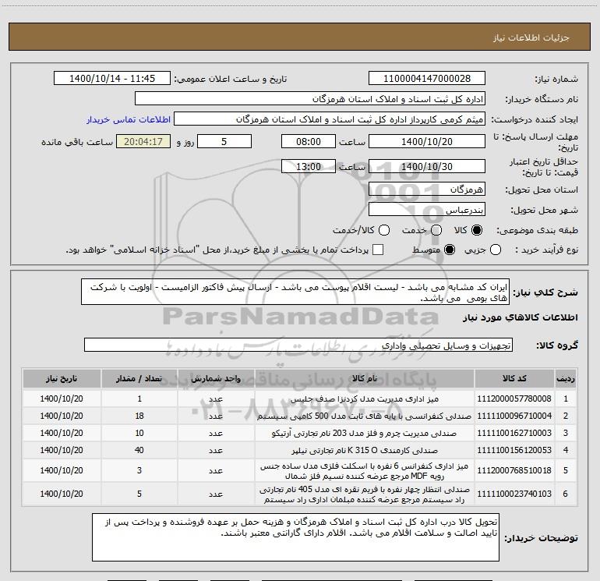Click the تعداد / مقدار column header
The width and height of the screenshot is (600, 581).
(139, 378)
